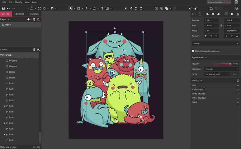Click the Redo arrow icon
The height and width of the screenshot is (149, 241).
point(13,8)
